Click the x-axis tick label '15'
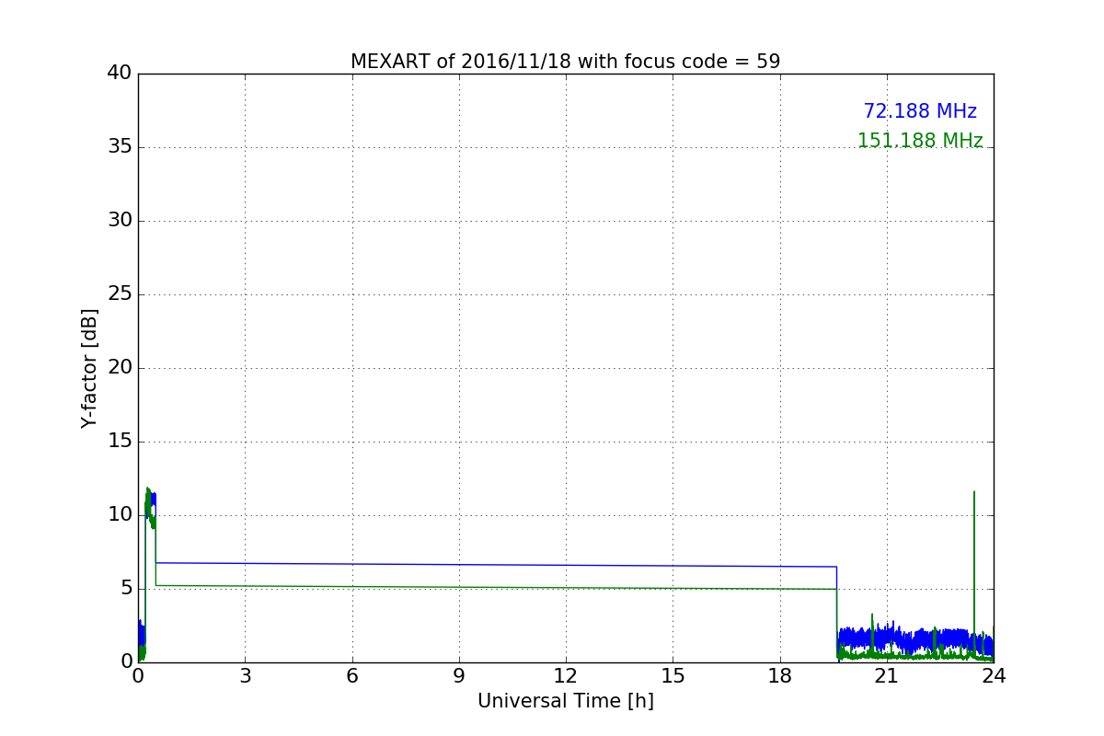 point(673,676)
